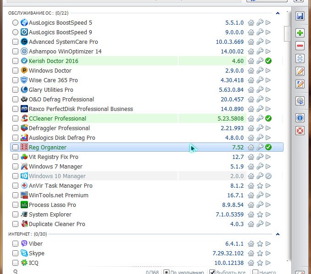Screen dimensions: 311x274
Task: Click version 7.1.0.5359 of System Explorer
Action: tap(229, 215)
